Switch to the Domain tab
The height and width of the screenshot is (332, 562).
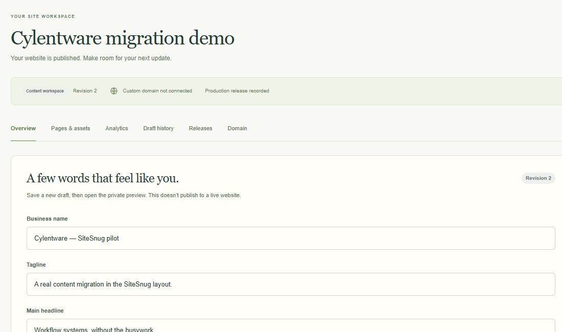pos(237,128)
